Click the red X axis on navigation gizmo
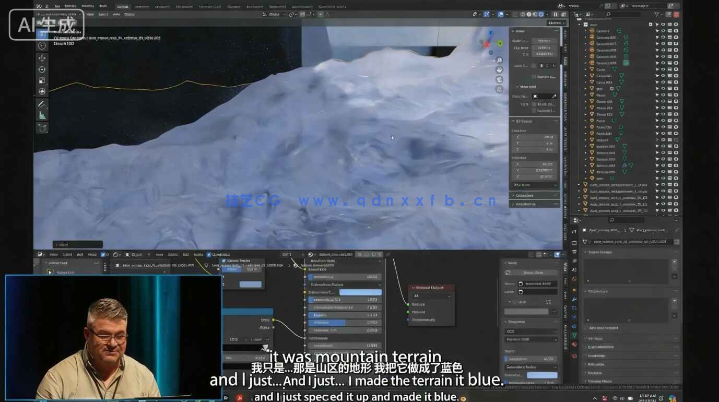This screenshot has height=402, width=719. 487,44
